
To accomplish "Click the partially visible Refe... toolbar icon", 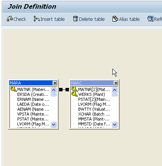I will click(x=151, y=19).
